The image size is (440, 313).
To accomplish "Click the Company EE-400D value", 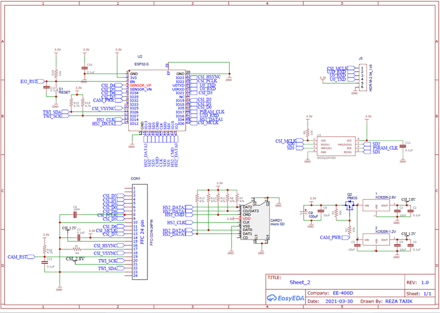I will click(x=343, y=293).
